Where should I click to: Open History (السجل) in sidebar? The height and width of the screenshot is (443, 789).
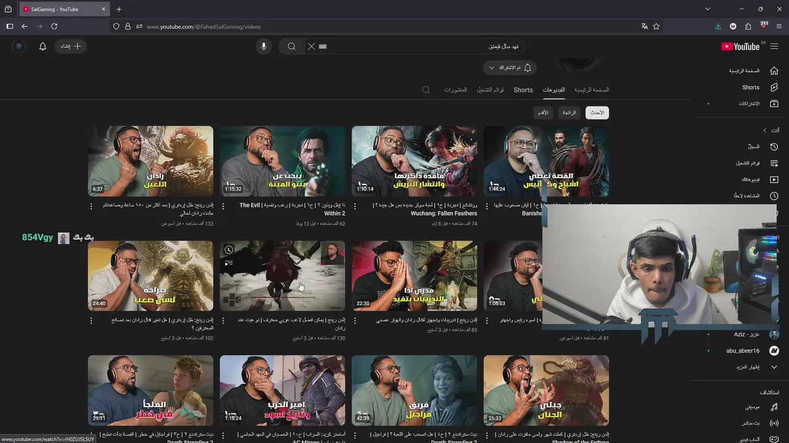tap(754, 146)
